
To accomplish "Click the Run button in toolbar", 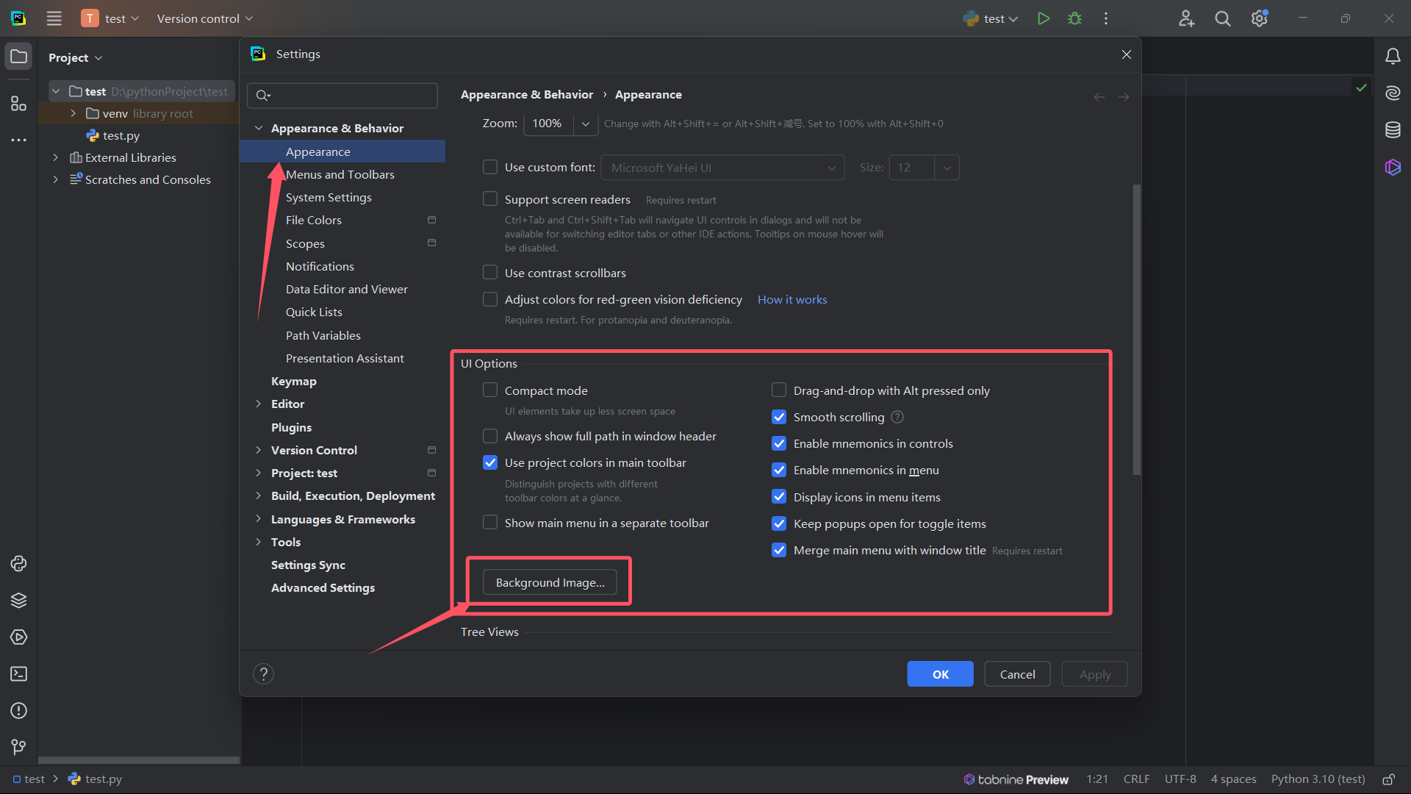I will click(x=1044, y=18).
